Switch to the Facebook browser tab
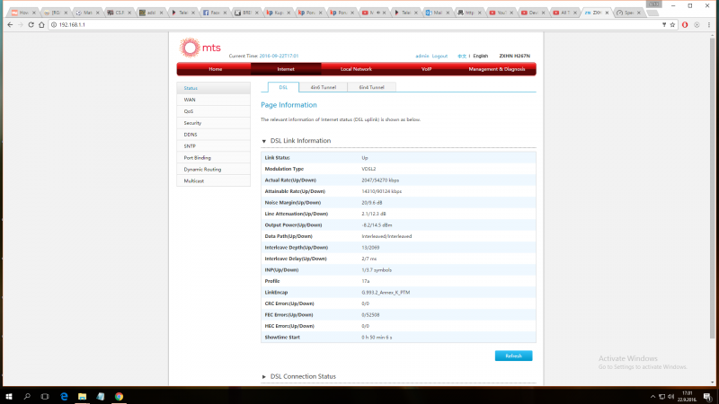 pyautogui.click(x=212, y=13)
